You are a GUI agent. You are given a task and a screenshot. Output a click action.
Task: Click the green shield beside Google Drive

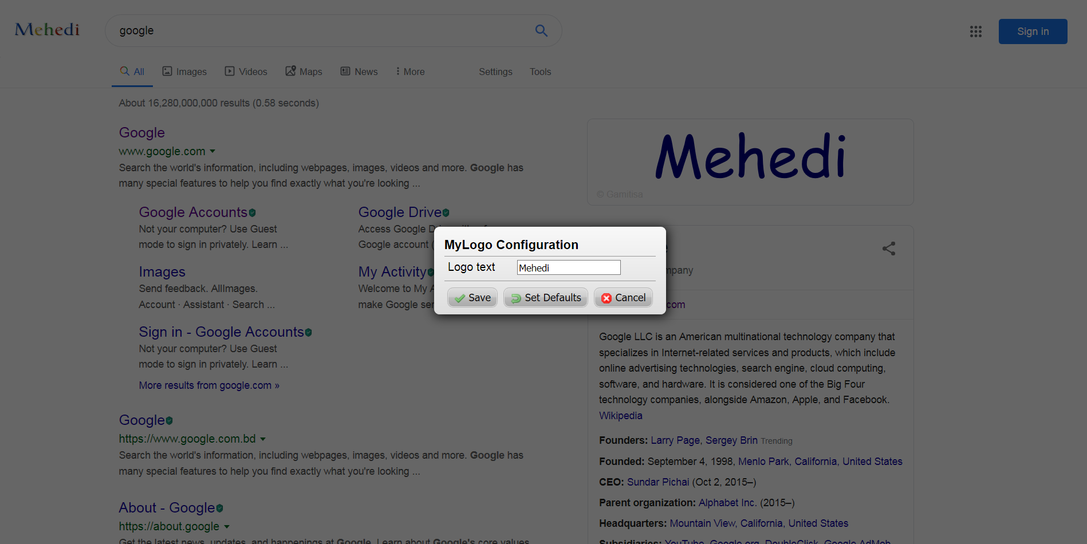[446, 213]
